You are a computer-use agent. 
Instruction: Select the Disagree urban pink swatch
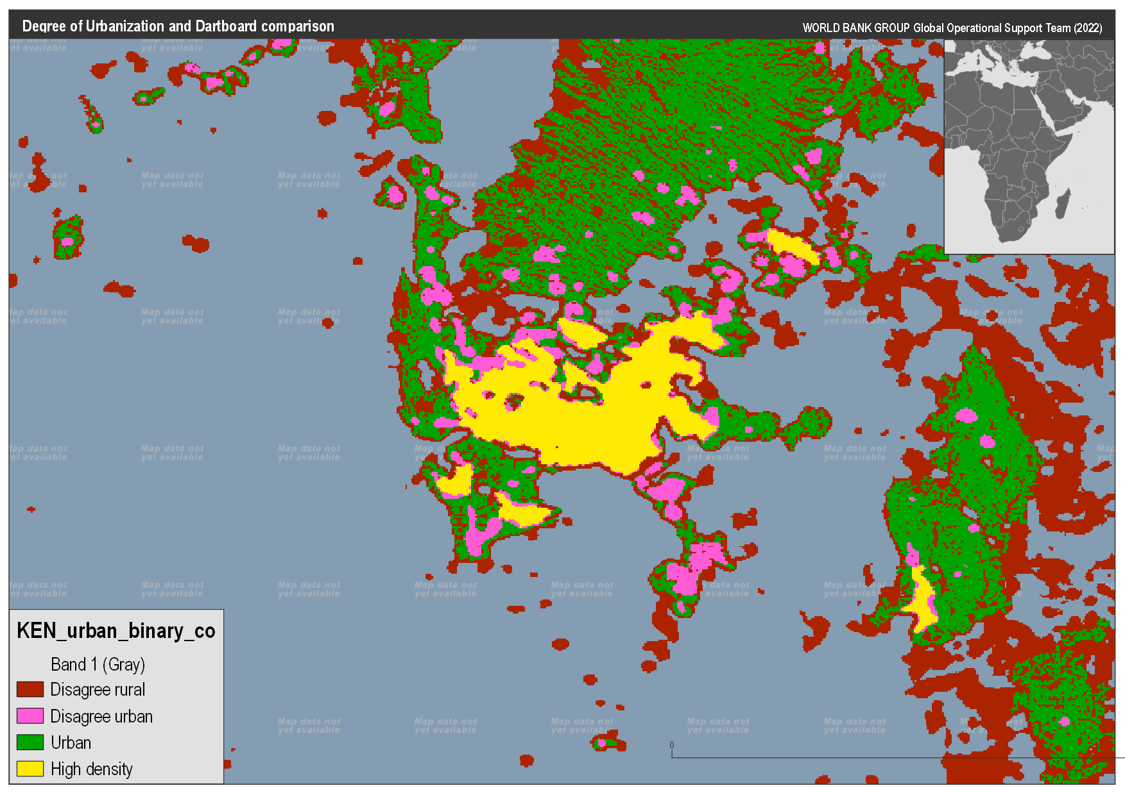(29, 716)
